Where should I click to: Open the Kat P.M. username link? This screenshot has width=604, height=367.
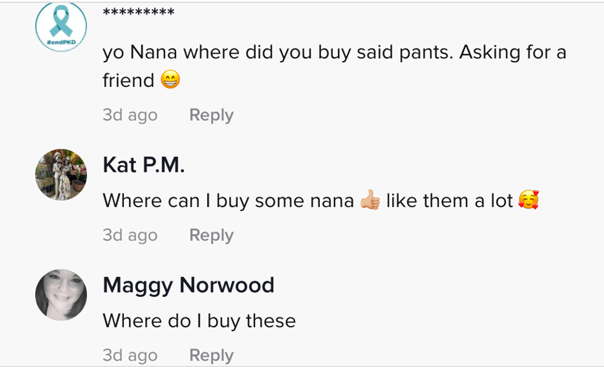(144, 165)
